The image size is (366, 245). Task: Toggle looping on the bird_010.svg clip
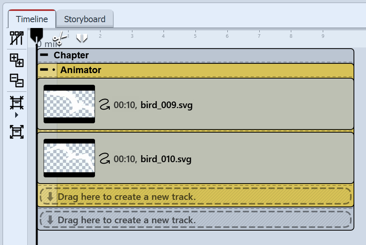pyautogui.click(x=106, y=159)
